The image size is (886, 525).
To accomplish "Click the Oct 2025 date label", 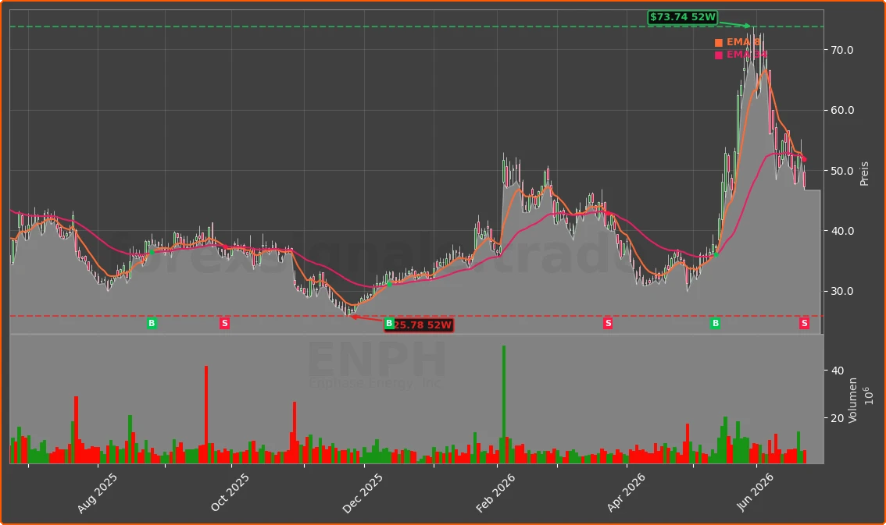I will point(230,493).
